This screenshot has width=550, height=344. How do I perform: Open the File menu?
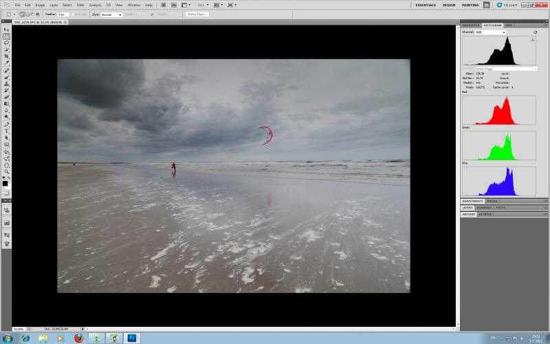(x=17, y=5)
